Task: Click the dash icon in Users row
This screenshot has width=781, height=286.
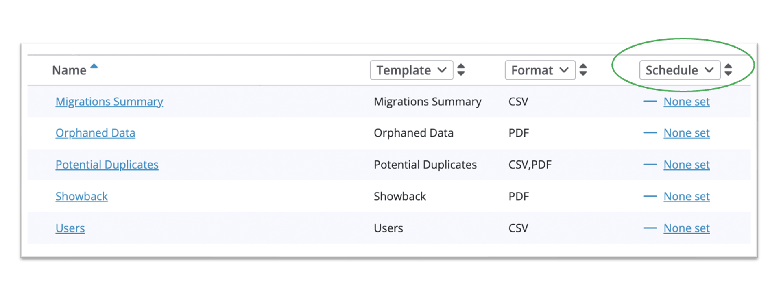Action: tap(650, 228)
